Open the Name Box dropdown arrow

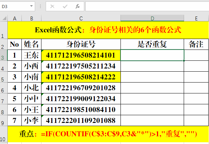[x=32, y=6]
